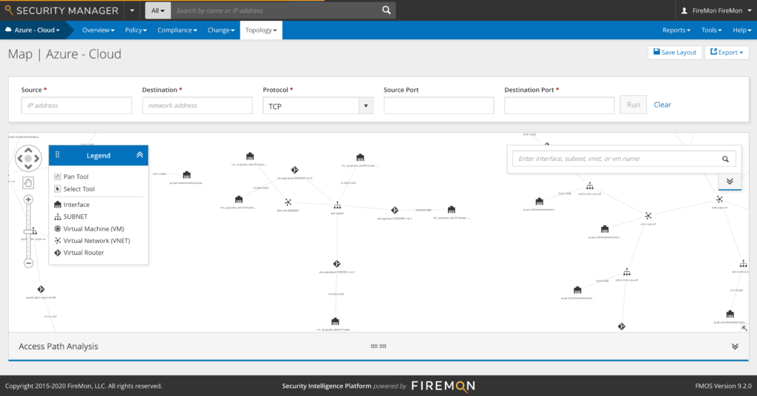Click the Virtual Network (VNET) legend entry
The image size is (757, 396).
92,241
